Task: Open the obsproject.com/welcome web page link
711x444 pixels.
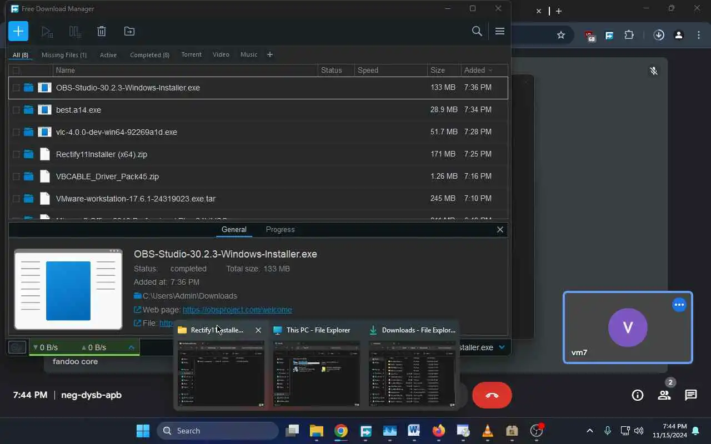Action: [237, 310]
